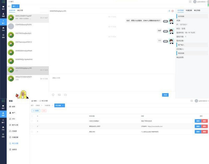This screenshot has width=209, height=164.
Task: Click the 新增 button above FAQ table
Action: 36,111
